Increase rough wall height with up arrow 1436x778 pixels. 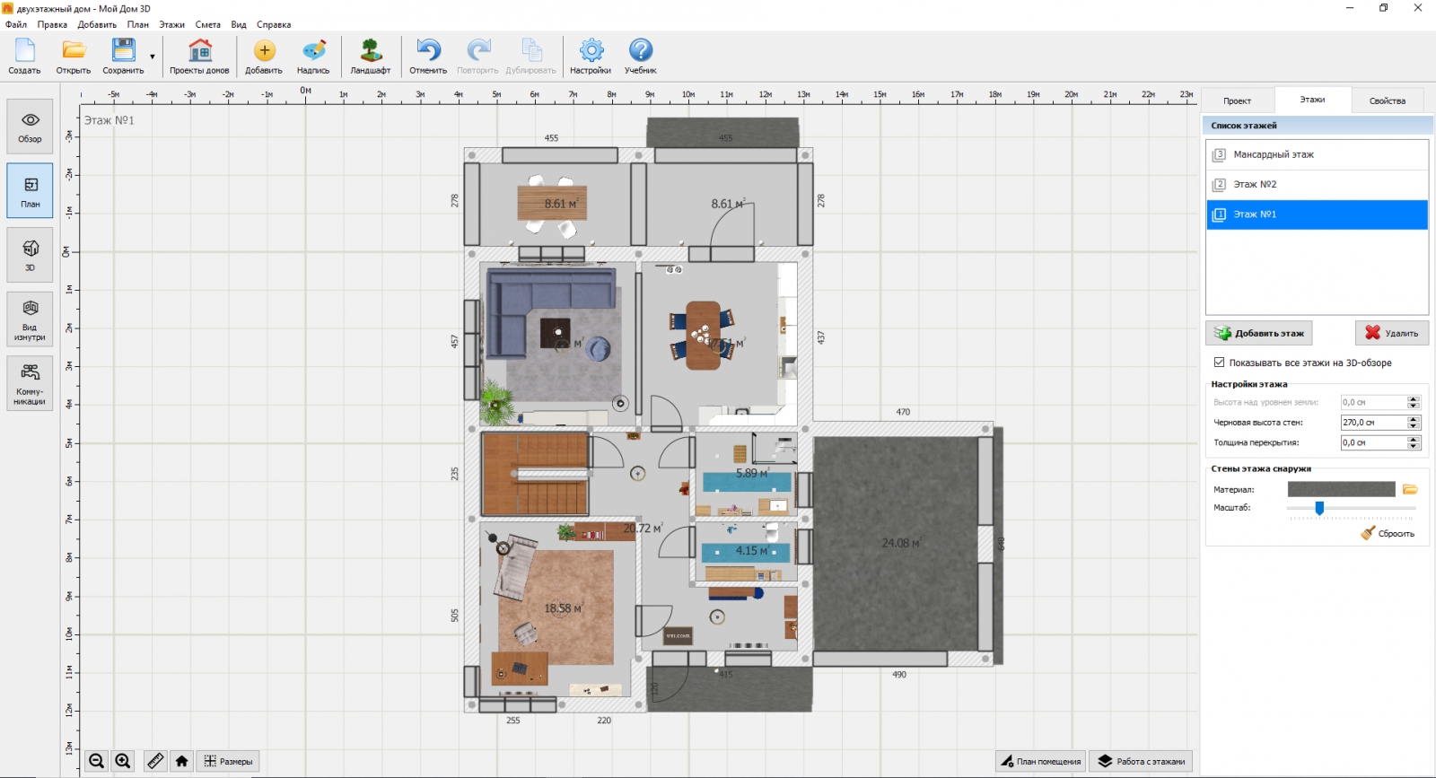pyautogui.click(x=1414, y=419)
